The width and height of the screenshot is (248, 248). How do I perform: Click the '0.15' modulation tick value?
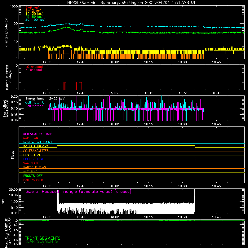[14, 102]
